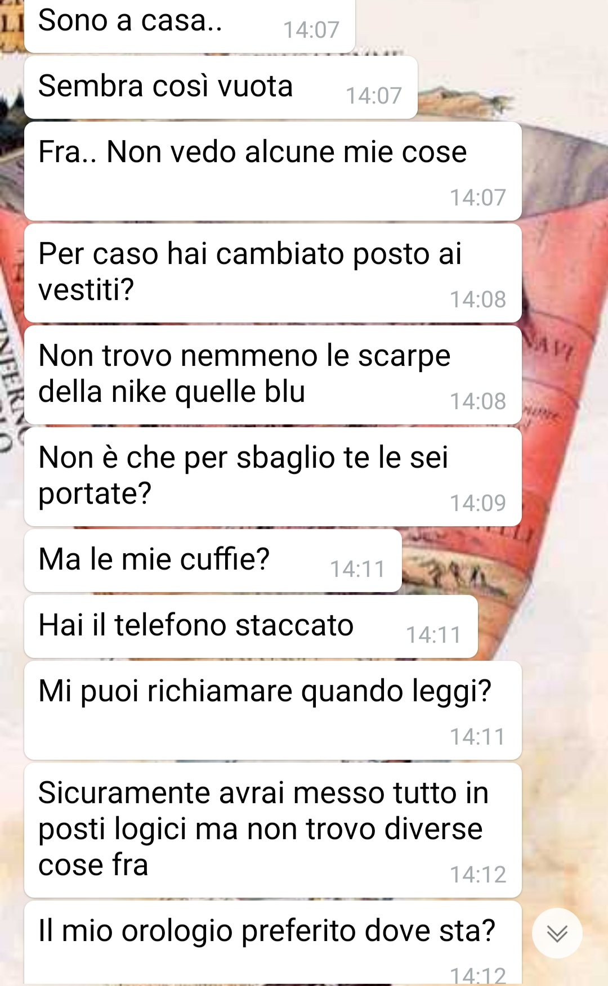The image size is (608, 986).
Task: Tap the 14:11 time under 'richiamare quando leggi'
Action: pyautogui.click(x=478, y=737)
